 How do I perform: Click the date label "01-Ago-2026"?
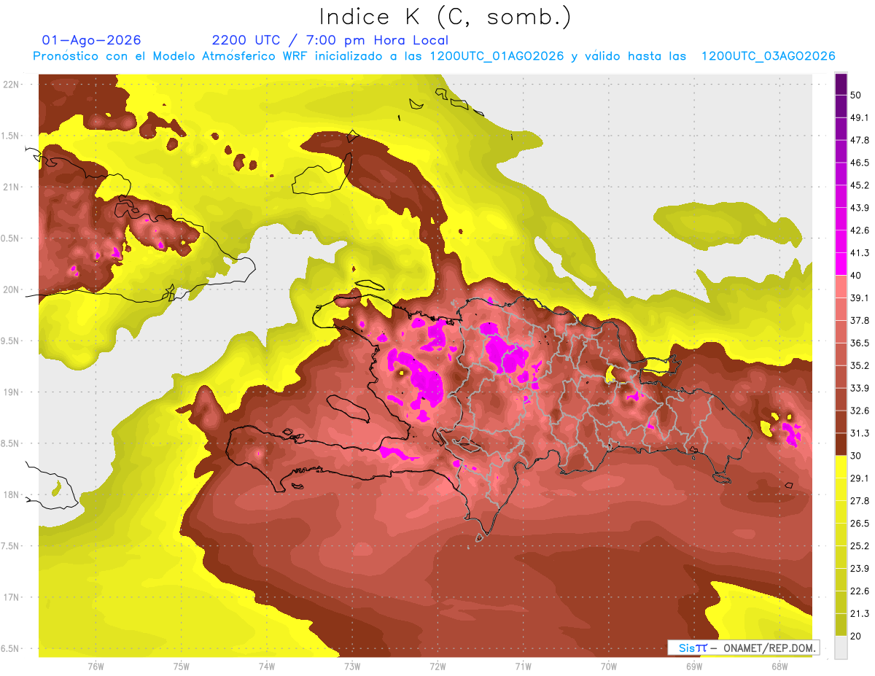click(x=92, y=40)
